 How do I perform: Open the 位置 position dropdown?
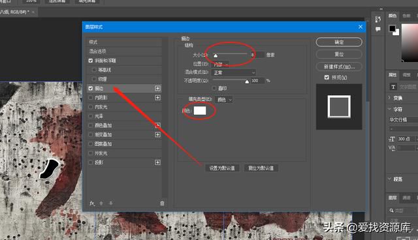[x=220, y=64]
